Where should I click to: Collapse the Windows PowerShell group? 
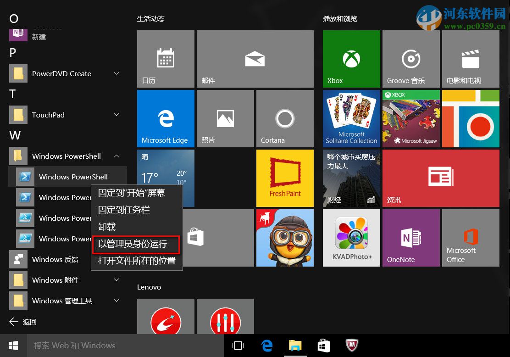click(x=116, y=156)
